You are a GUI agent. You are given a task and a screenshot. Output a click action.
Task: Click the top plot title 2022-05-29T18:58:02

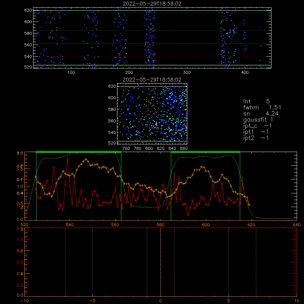coord(152,4)
